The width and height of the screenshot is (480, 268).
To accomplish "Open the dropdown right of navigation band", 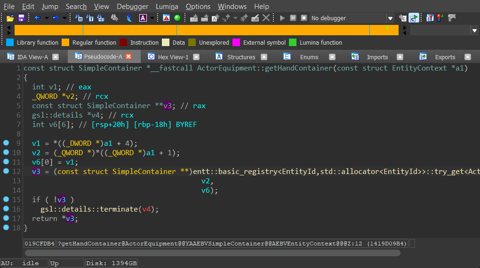I will coord(474,31).
